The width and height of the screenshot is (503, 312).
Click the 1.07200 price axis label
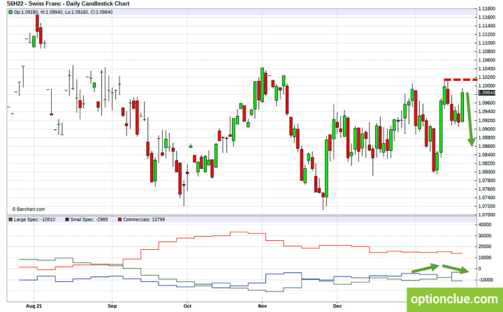(487, 206)
